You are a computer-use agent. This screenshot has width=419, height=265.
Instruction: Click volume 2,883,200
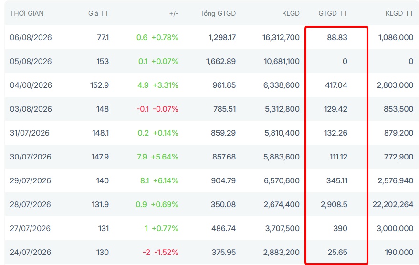point(282,252)
